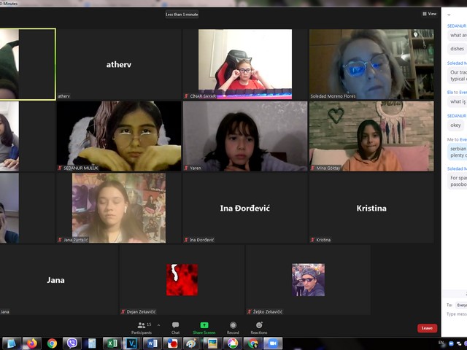The width and height of the screenshot is (467, 350).
Task: Click the green Share Screen button
Action: [204, 328]
